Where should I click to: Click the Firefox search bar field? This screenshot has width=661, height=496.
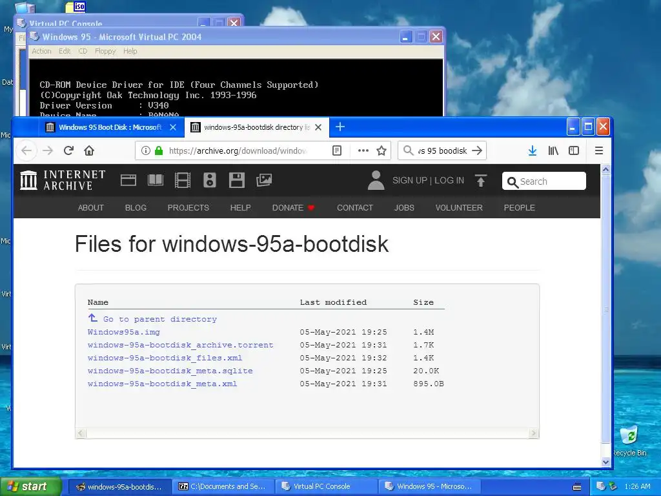point(442,150)
